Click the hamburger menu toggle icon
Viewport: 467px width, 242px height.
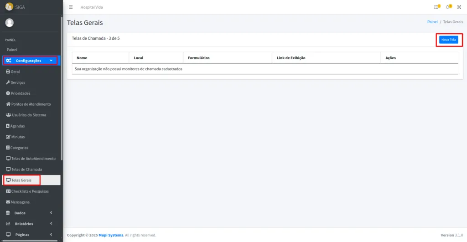(71, 7)
